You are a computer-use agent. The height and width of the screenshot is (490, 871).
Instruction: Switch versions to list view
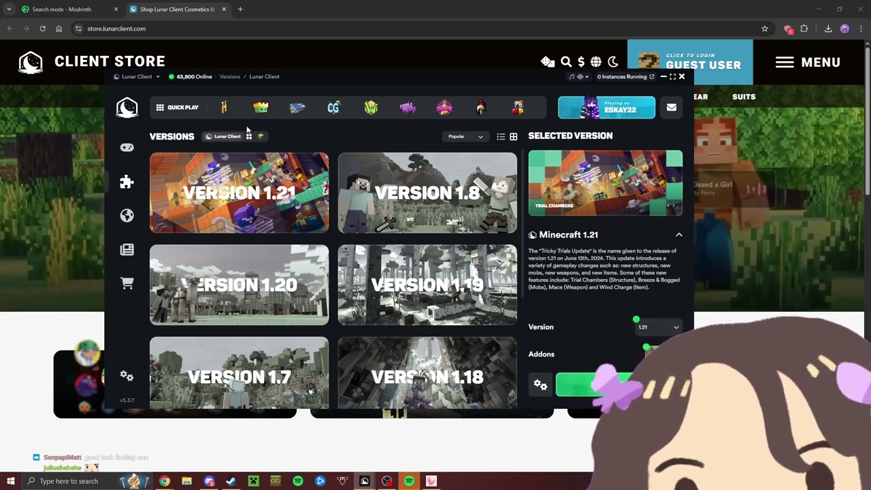[x=501, y=137]
